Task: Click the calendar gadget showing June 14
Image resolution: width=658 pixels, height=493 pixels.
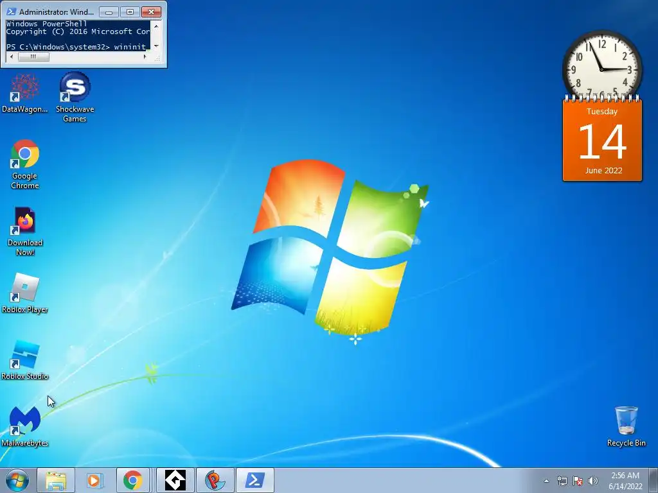Action: 602,141
